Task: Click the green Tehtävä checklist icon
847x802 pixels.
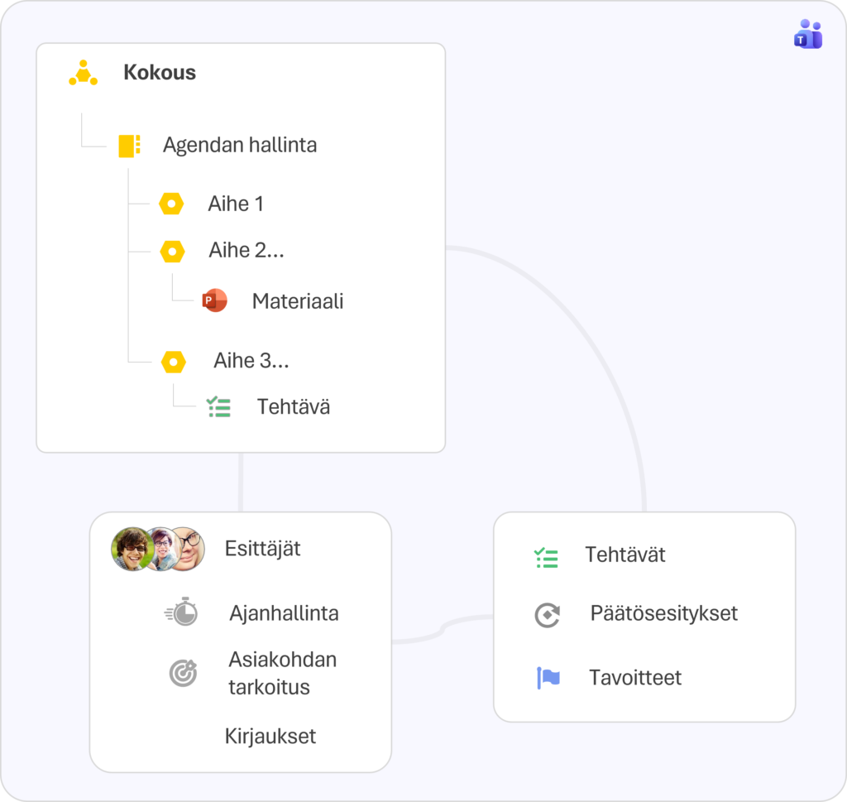Action: click(x=218, y=407)
